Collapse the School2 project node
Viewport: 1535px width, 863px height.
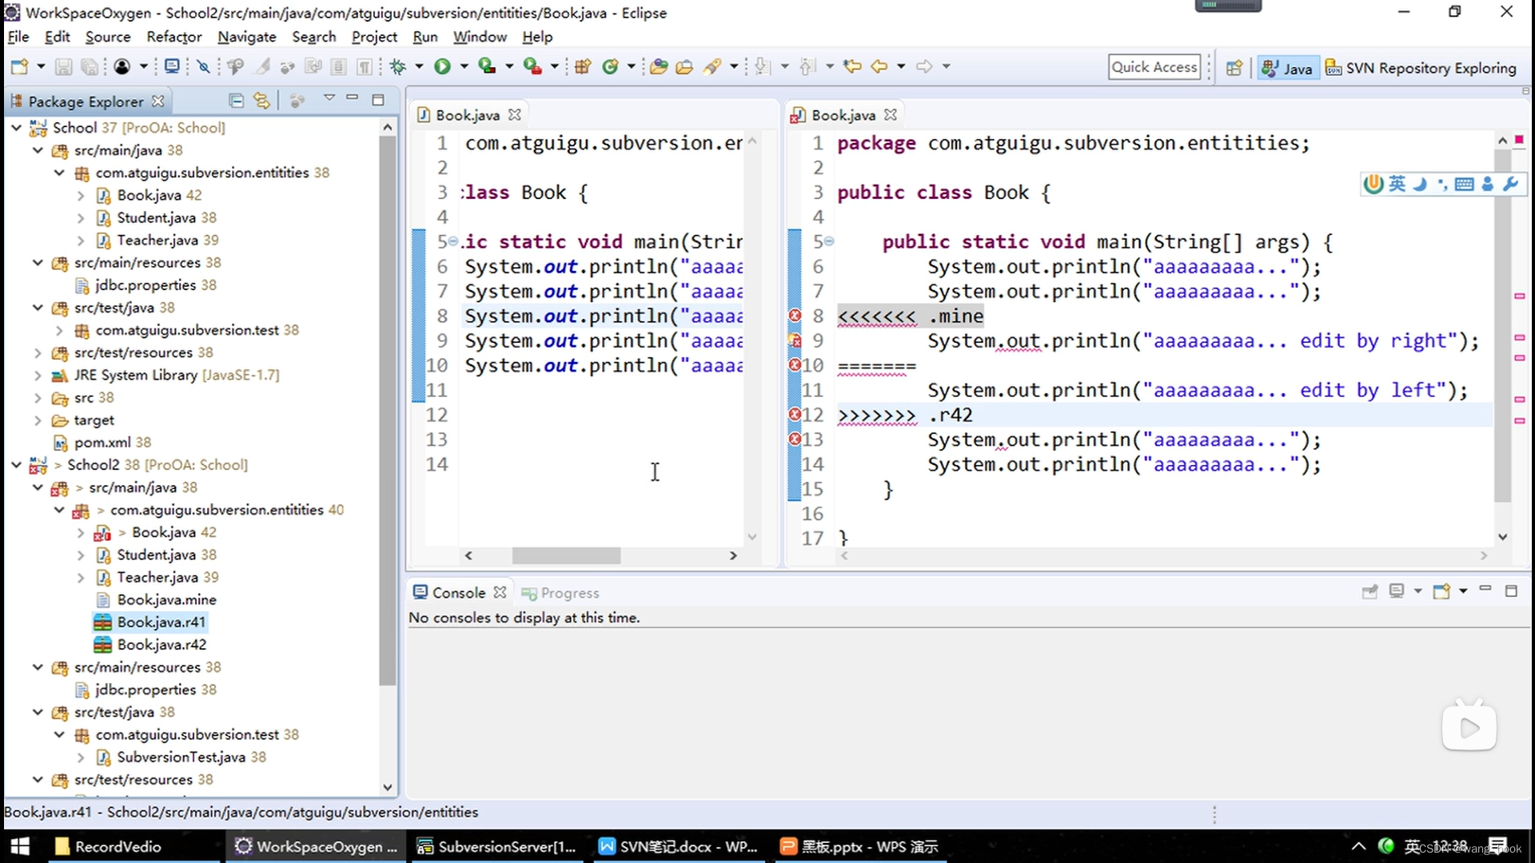coord(16,465)
